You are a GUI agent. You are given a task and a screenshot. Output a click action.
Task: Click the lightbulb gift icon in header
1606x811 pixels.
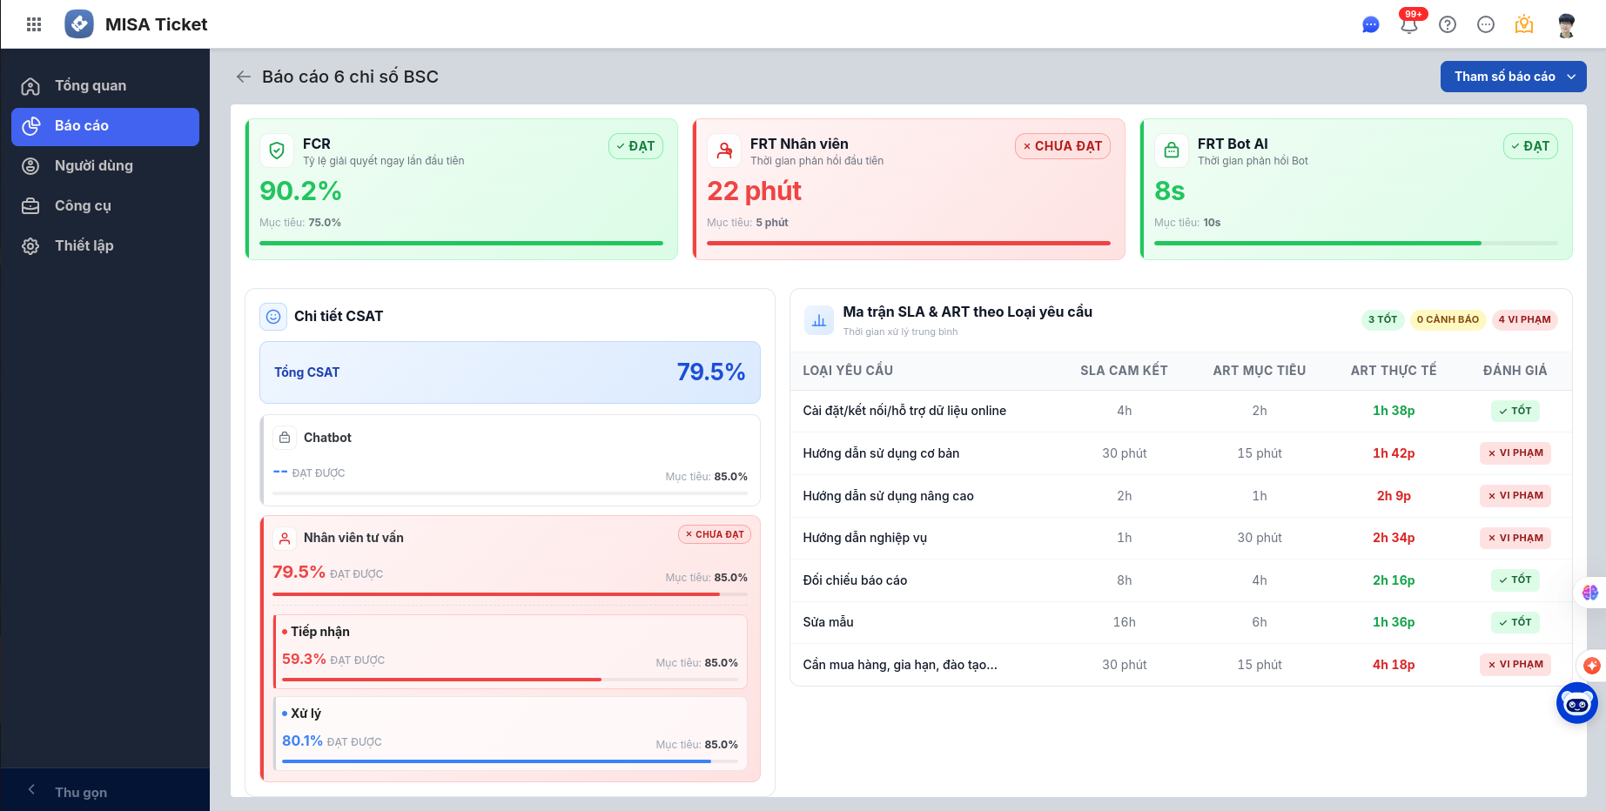click(x=1523, y=24)
